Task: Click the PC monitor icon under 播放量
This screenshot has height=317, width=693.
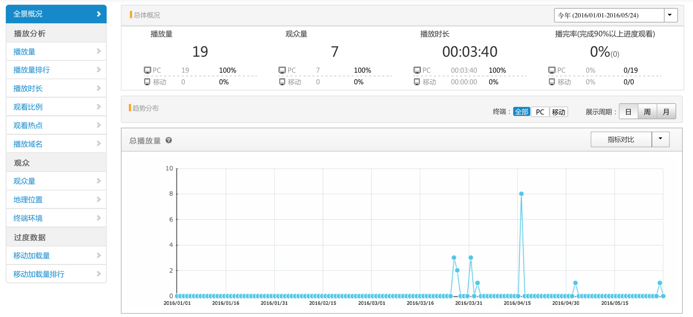Action: 147,70
